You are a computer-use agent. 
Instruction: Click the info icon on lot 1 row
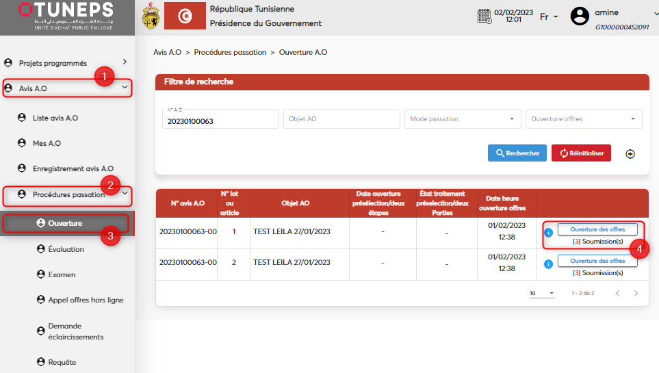(548, 233)
